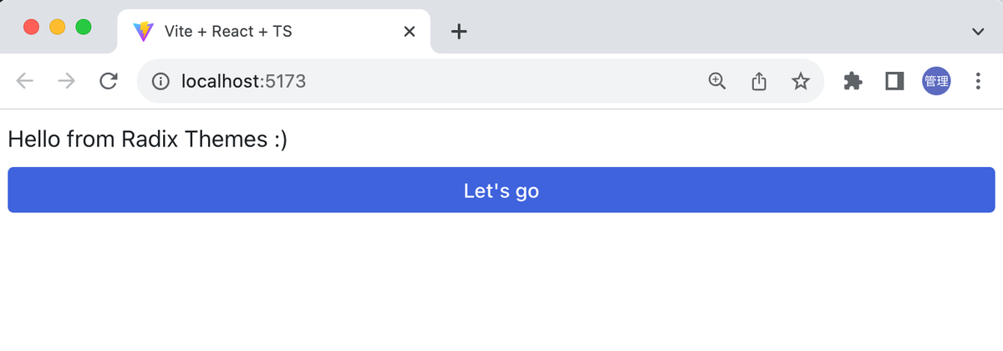Open the zoom magnifier in address bar
This screenshot has height=351, width=1003.
(717, 81)
